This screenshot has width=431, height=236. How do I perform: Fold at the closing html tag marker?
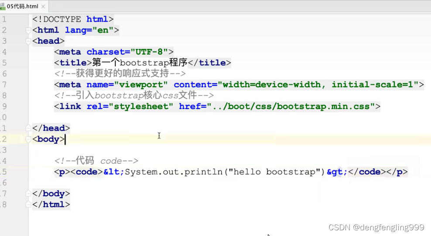28,205
